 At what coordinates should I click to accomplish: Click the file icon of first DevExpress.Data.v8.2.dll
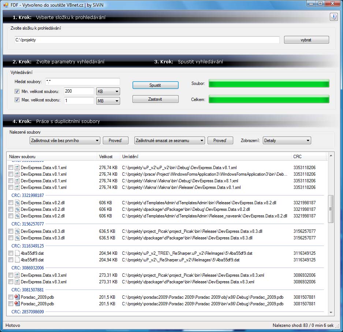click(17, 203)
